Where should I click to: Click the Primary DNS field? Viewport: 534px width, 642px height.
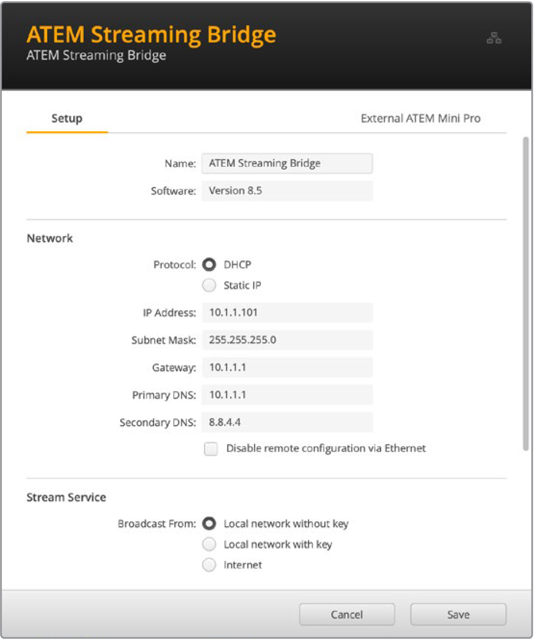coord(287,395)
